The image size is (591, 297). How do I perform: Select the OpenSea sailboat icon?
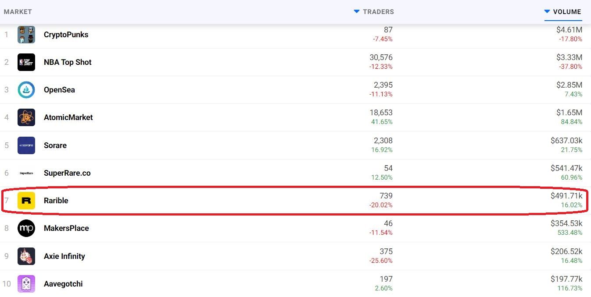point(26,90)
